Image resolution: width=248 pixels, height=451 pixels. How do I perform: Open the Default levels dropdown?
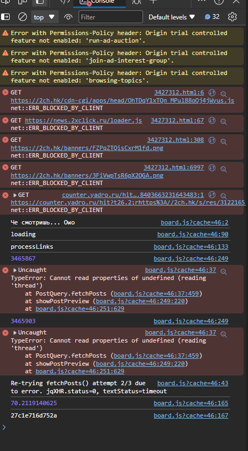pos(172,17)
